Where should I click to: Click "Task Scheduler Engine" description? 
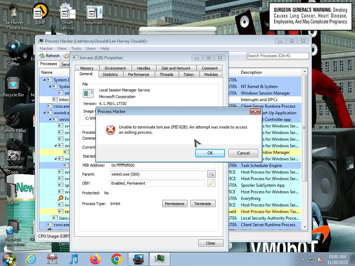point(261,166)
